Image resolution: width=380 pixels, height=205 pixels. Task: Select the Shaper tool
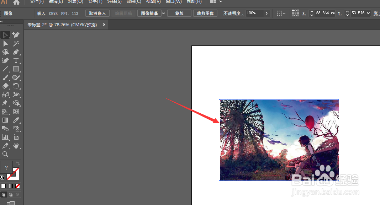point(16,78)
